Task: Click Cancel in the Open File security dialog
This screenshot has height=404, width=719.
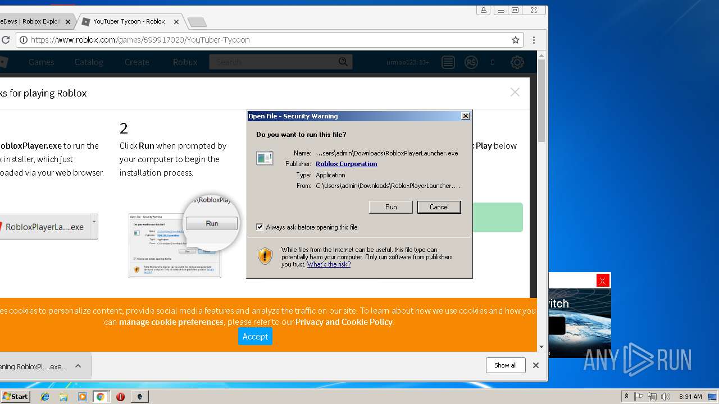Action: point(439,207)
